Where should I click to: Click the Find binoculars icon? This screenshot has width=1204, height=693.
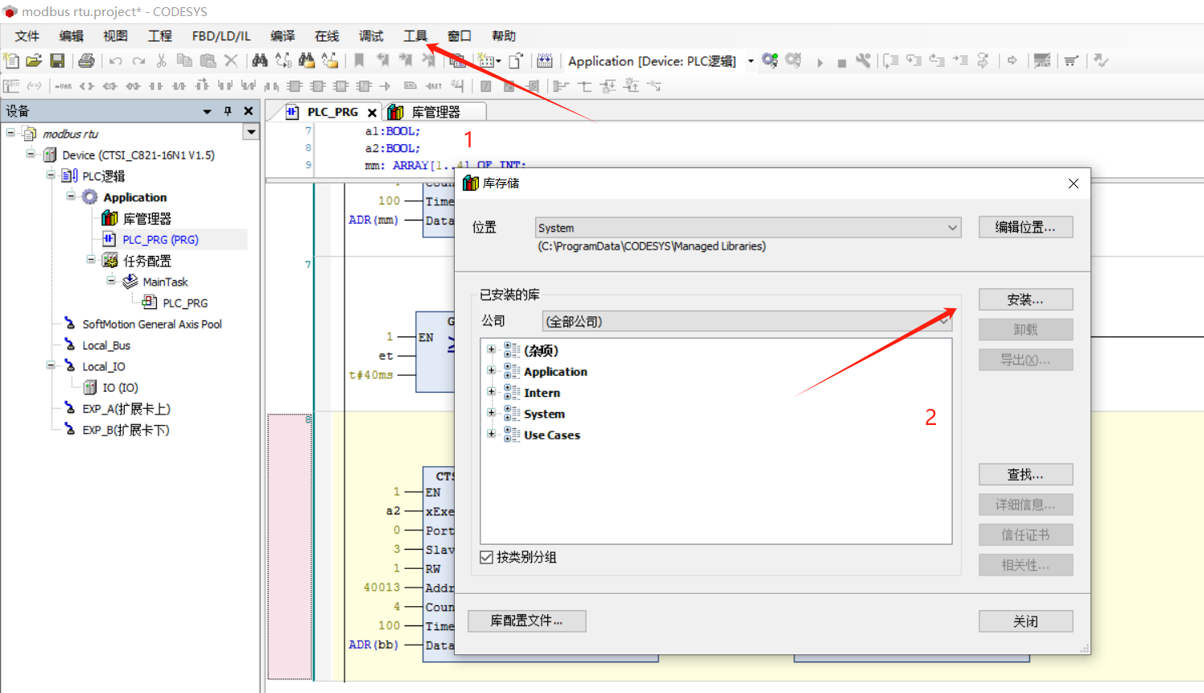pos(259,60)
